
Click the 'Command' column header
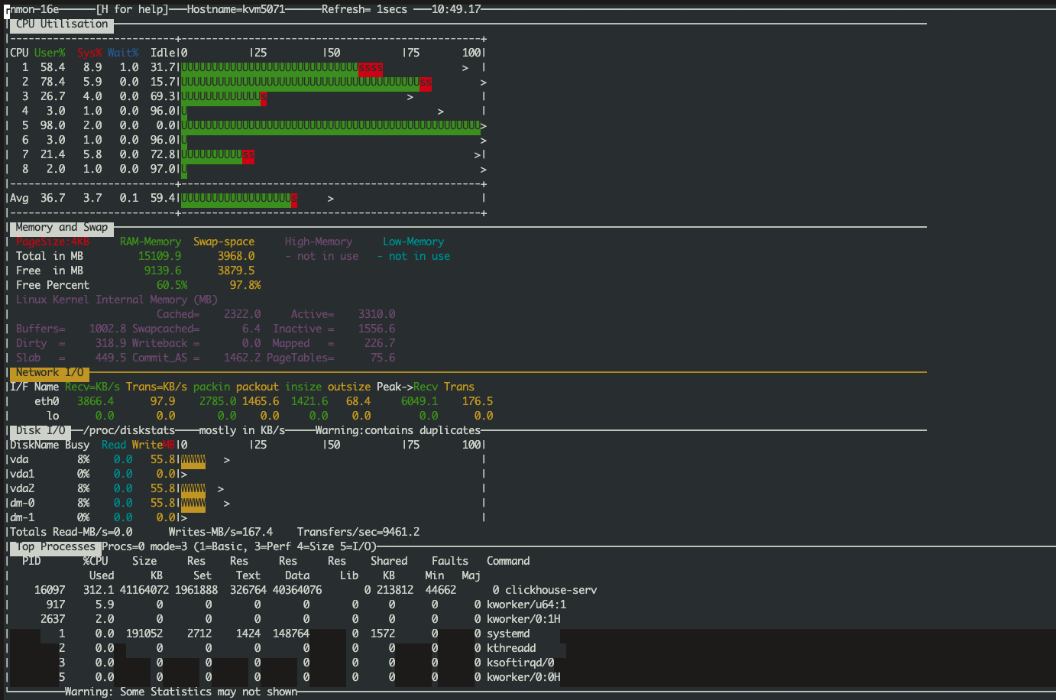508,561
